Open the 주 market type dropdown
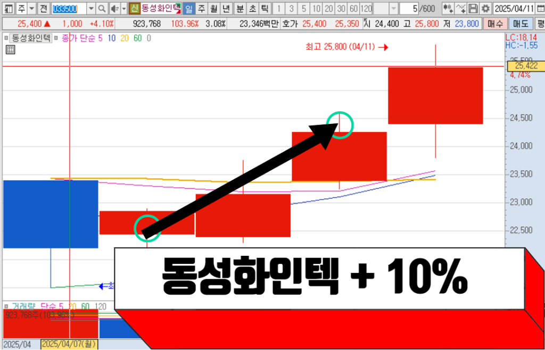545x350 pixels. coord(31,9)
